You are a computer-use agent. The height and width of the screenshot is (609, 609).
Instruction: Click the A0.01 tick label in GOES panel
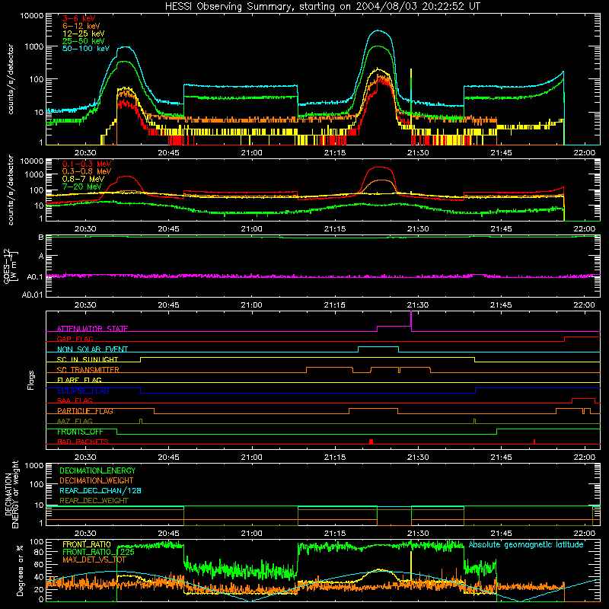[x=33, y=295]
